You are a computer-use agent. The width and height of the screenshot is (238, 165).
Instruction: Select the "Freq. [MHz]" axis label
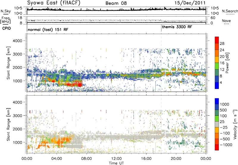[5, 20]
